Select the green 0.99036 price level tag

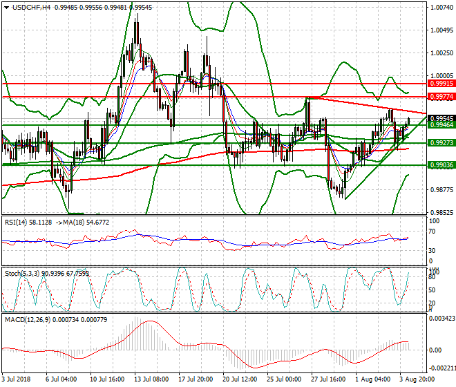click(x=441, y=165)
